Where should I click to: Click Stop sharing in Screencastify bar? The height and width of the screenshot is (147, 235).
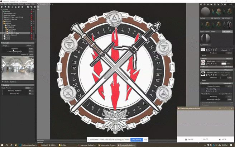(x=136, y=140)
